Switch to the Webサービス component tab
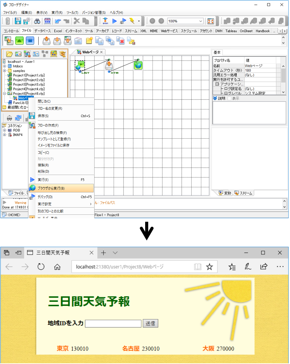The image size is (290, 364). (x=169, y=31)
